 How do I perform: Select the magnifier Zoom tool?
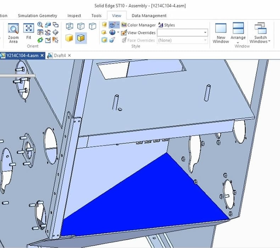pos(40,25)
